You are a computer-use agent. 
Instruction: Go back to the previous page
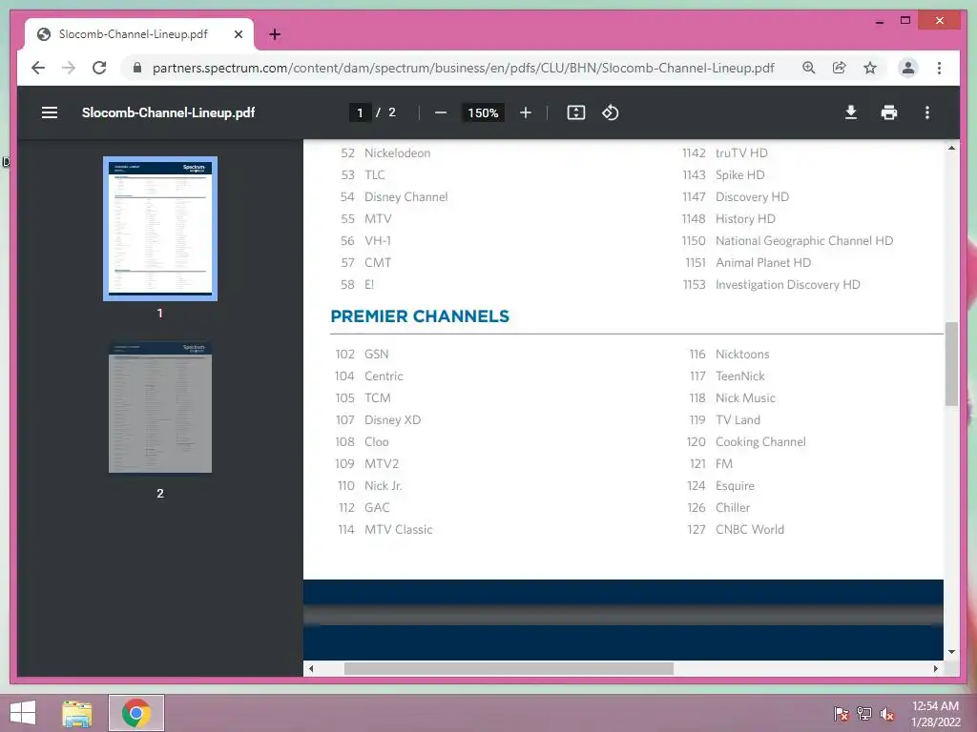(x=38, y=68)
